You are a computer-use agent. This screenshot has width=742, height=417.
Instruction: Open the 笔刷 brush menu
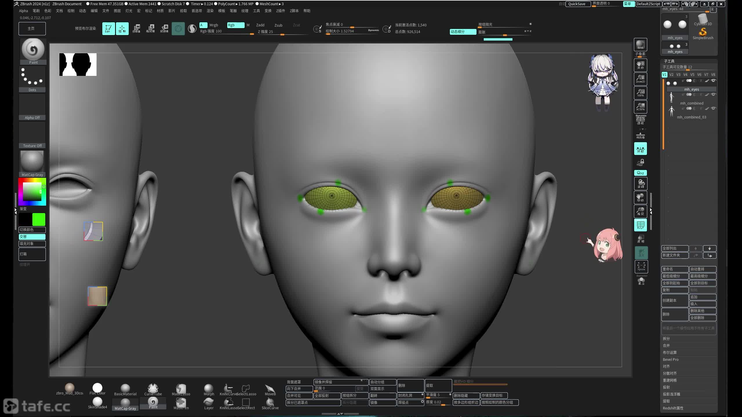(x=36, y=11)
